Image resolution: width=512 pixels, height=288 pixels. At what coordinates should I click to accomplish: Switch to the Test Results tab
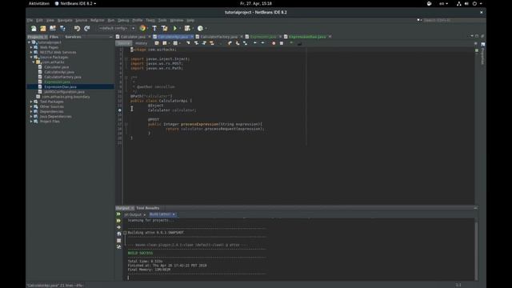147,208
